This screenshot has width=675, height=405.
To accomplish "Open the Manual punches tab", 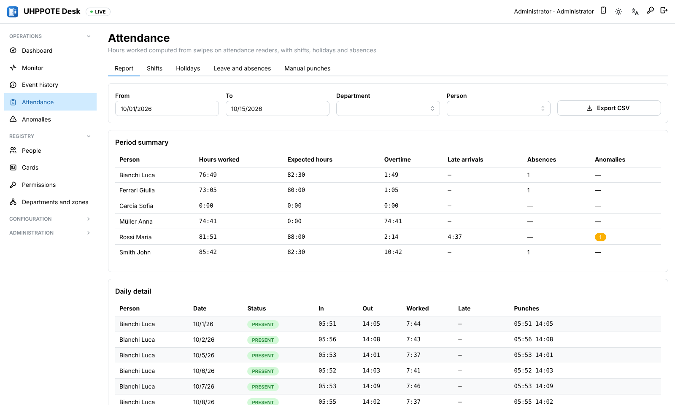I will pyautogui.click(x=308, y=68).
